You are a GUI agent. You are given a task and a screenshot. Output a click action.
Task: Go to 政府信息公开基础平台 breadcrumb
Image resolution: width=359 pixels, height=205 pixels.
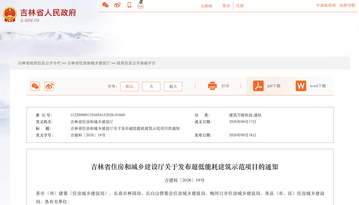[x=136, y=63]
